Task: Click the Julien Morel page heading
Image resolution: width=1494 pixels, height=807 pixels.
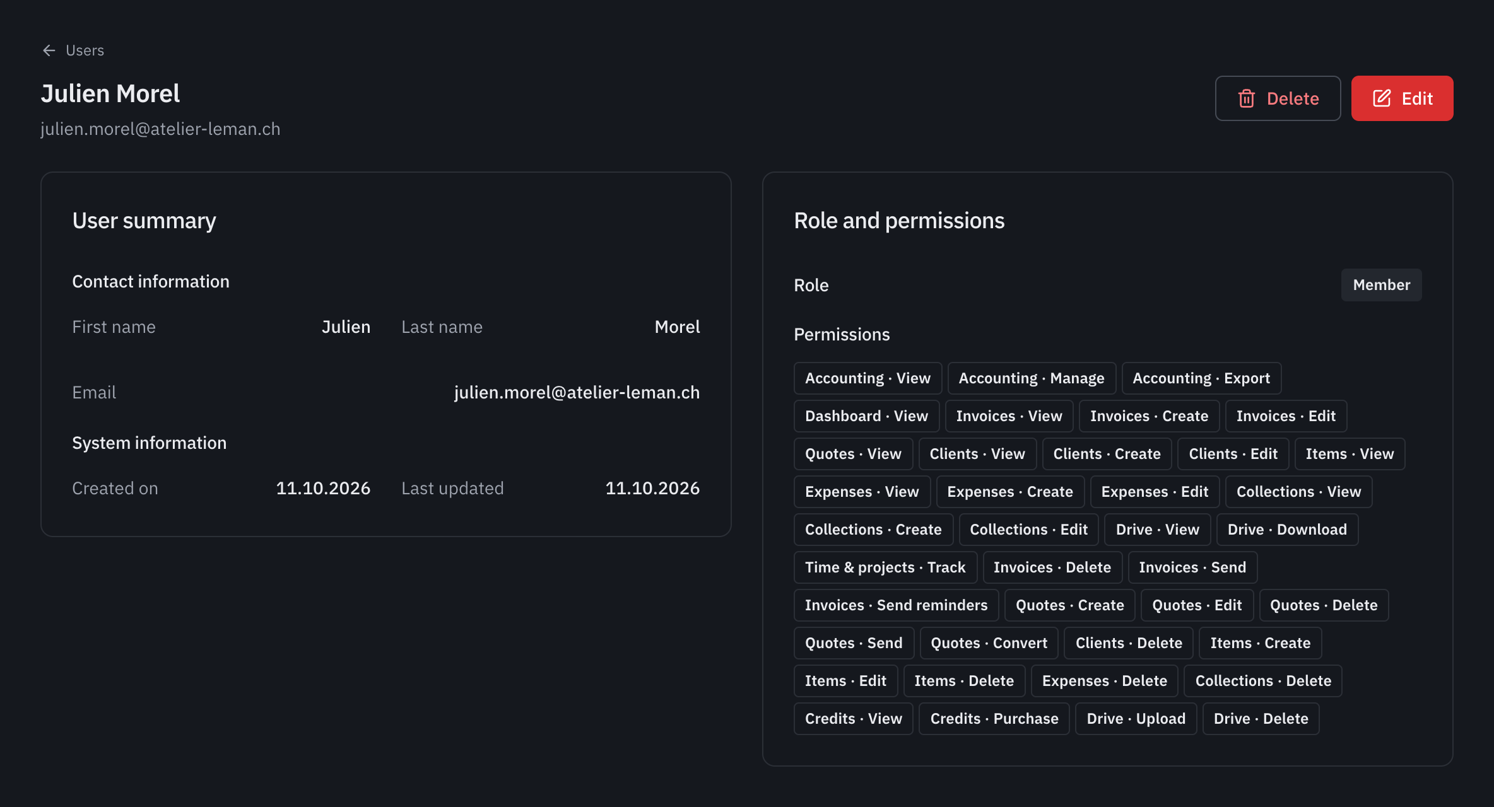Action: click(x=110, y=93)
